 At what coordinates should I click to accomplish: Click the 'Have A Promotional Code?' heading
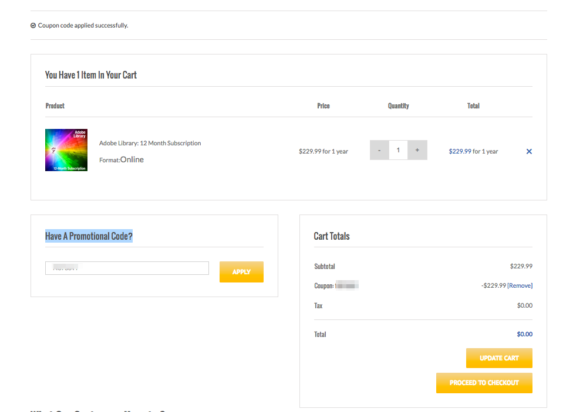click(89, 236)
